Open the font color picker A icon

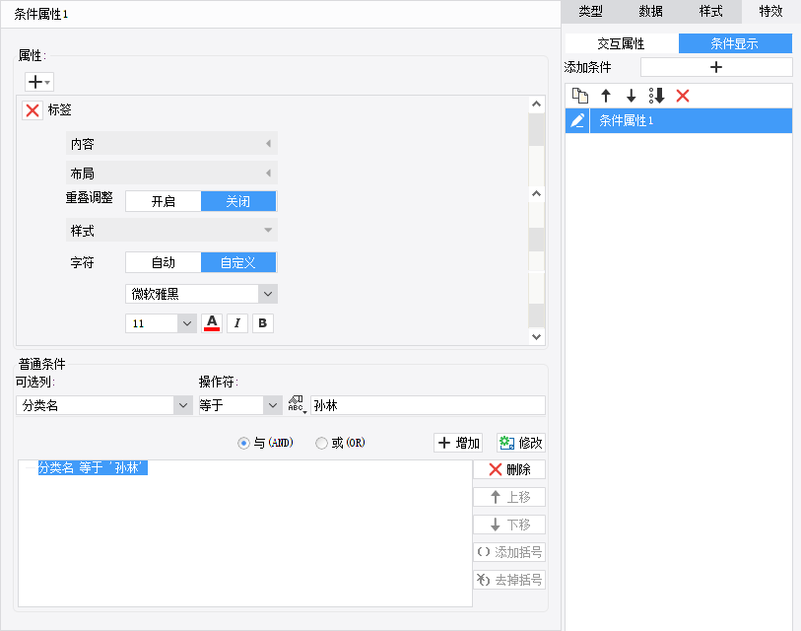[212, 323]
